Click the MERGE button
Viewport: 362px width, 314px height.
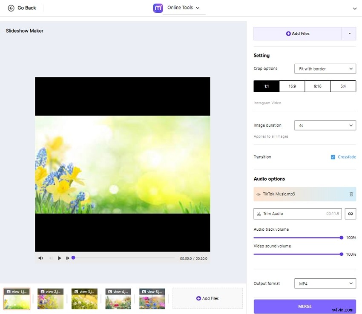pos(305,306)
